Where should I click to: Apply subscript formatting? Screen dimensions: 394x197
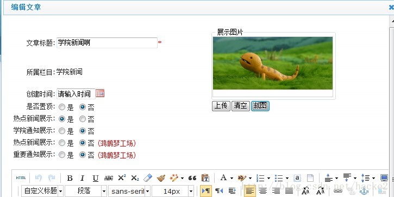135,178
